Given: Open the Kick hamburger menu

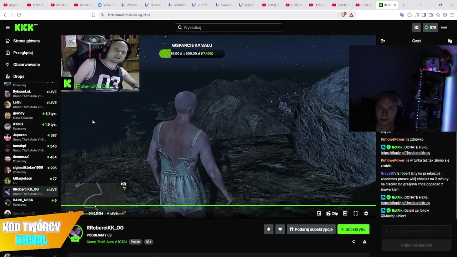Looking at the screenshot, I should coord(7,27).
